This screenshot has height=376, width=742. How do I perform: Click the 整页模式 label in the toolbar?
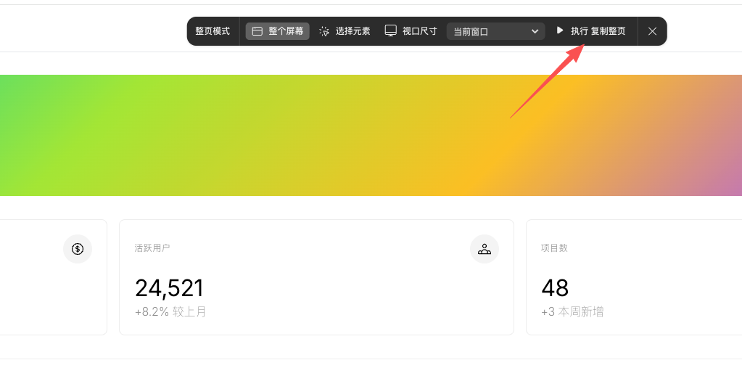point(213,31)
